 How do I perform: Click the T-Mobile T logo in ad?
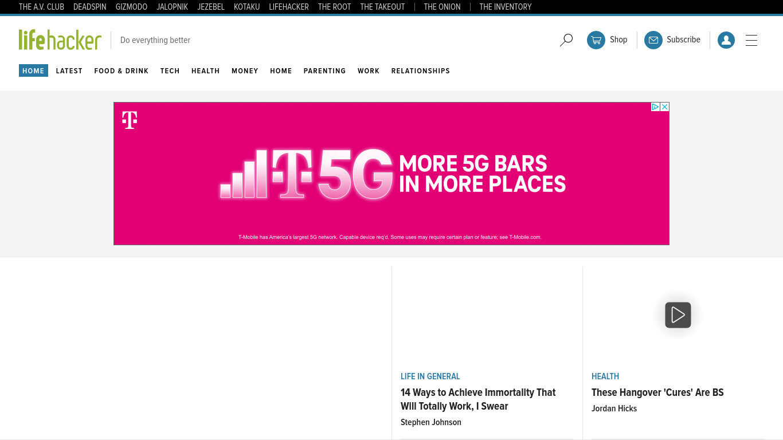[130, 120]
